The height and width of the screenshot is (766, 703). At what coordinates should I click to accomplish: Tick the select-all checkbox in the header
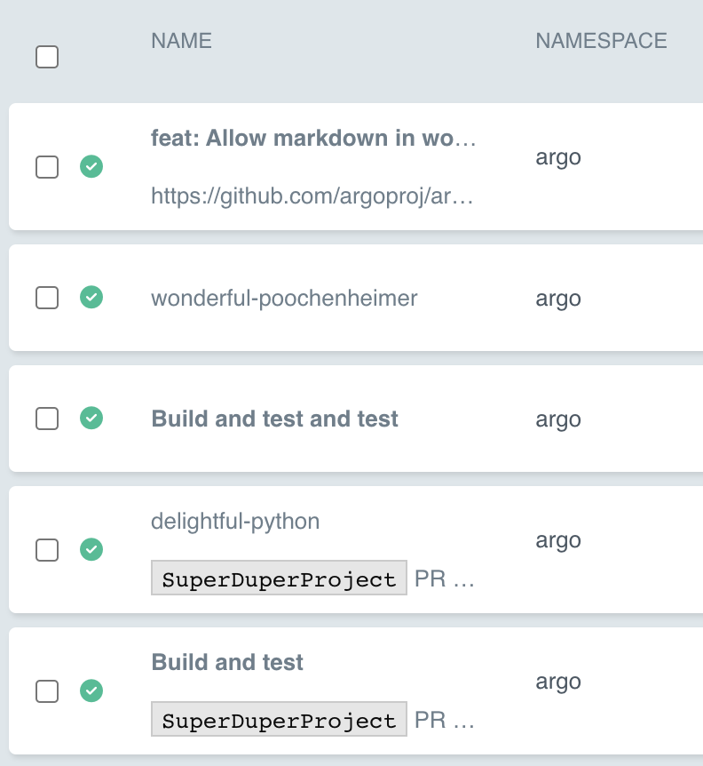47,57
